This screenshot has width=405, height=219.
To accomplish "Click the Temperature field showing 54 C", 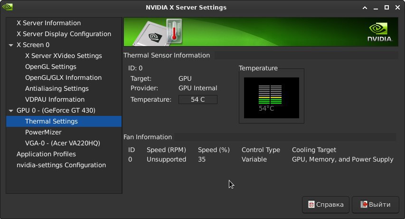I will click(198, 100).
